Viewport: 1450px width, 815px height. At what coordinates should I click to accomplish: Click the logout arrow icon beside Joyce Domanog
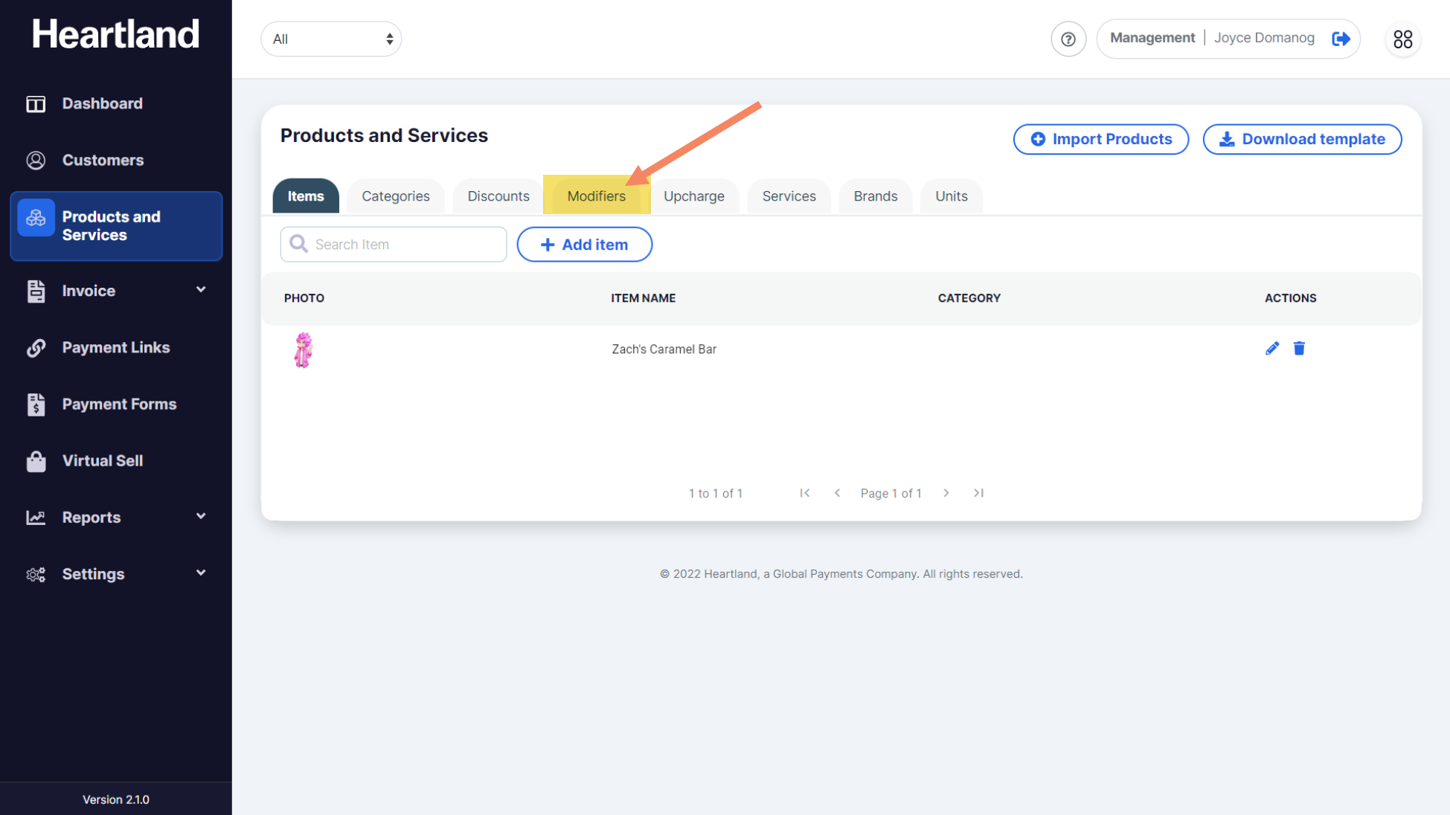[x=1341, y=39]
